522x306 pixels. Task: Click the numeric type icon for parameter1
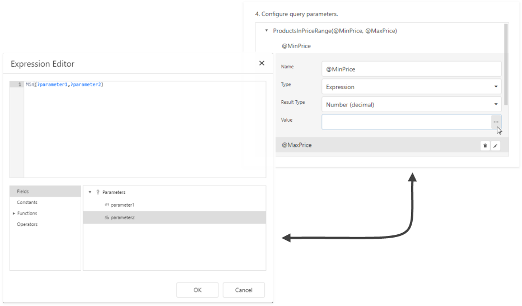pos(106,205)
